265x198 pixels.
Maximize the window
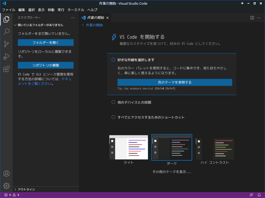click(254, 3)
